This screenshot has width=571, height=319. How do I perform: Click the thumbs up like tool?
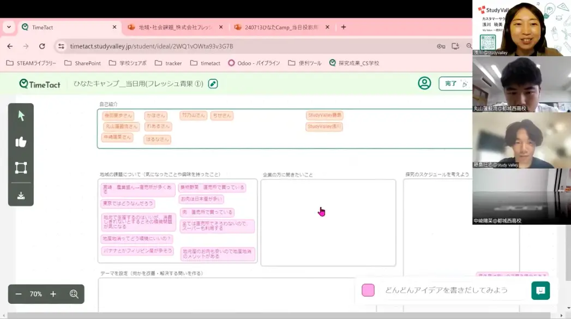coord(21,142)
